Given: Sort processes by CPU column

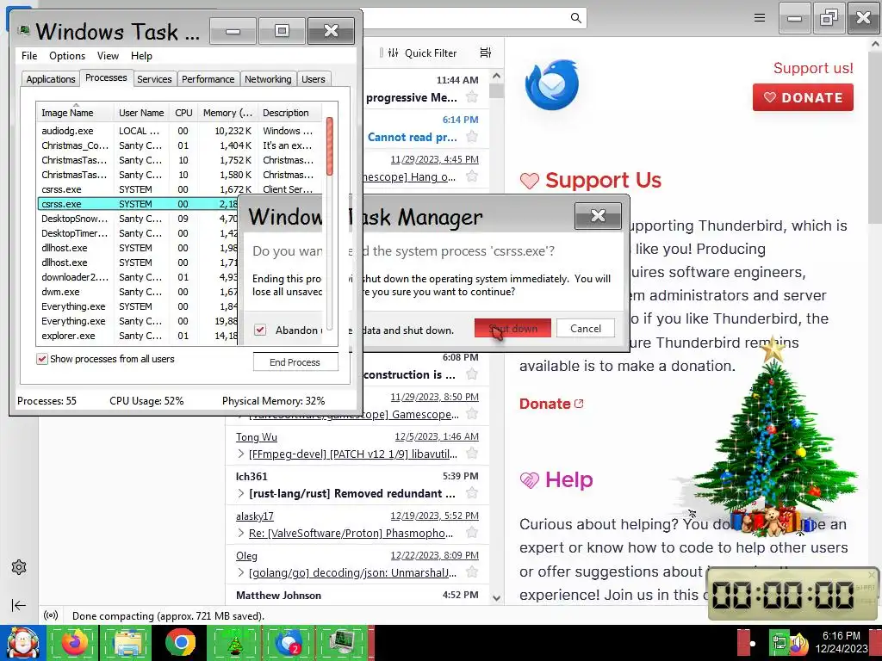Looking at the screenshot, I should 183,113.
